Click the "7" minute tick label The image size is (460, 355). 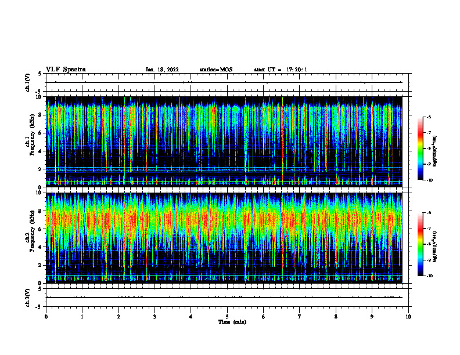[x=300, y=317]
